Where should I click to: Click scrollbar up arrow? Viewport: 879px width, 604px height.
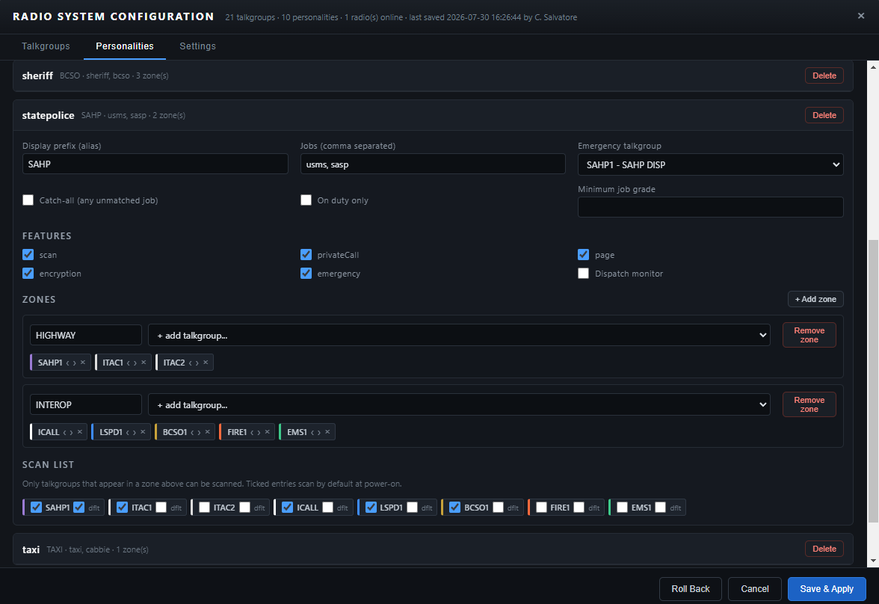point(873,67)
